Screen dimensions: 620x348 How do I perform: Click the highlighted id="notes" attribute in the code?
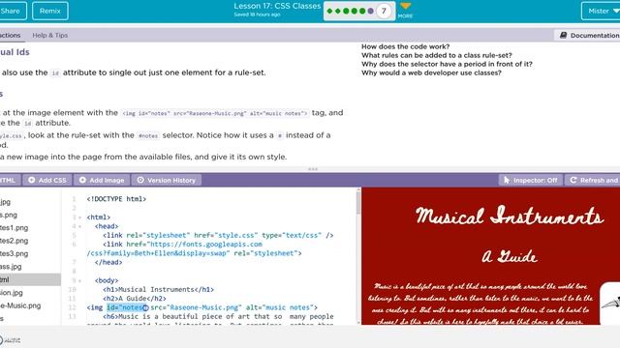[127, 307]
